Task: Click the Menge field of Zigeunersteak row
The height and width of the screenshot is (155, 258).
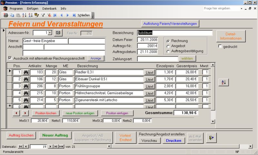Action: coord(51,100)
